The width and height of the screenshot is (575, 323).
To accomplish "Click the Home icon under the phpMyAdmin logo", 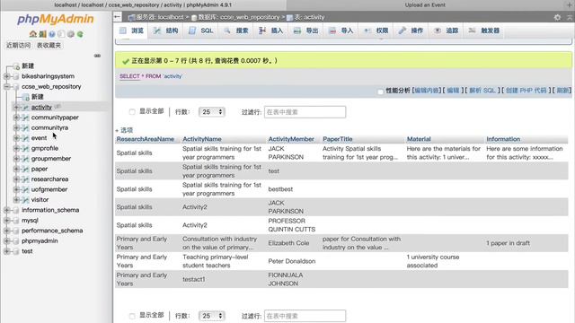I will point(33,34).
